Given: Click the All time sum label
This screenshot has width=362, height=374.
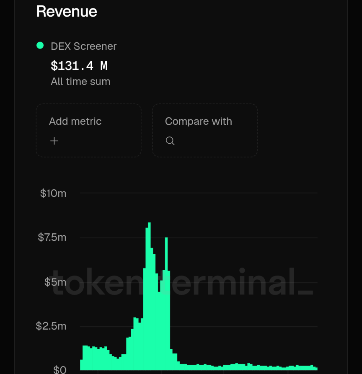Looking at the screenshot, I should pyautogui.click(x=80, y=82).
